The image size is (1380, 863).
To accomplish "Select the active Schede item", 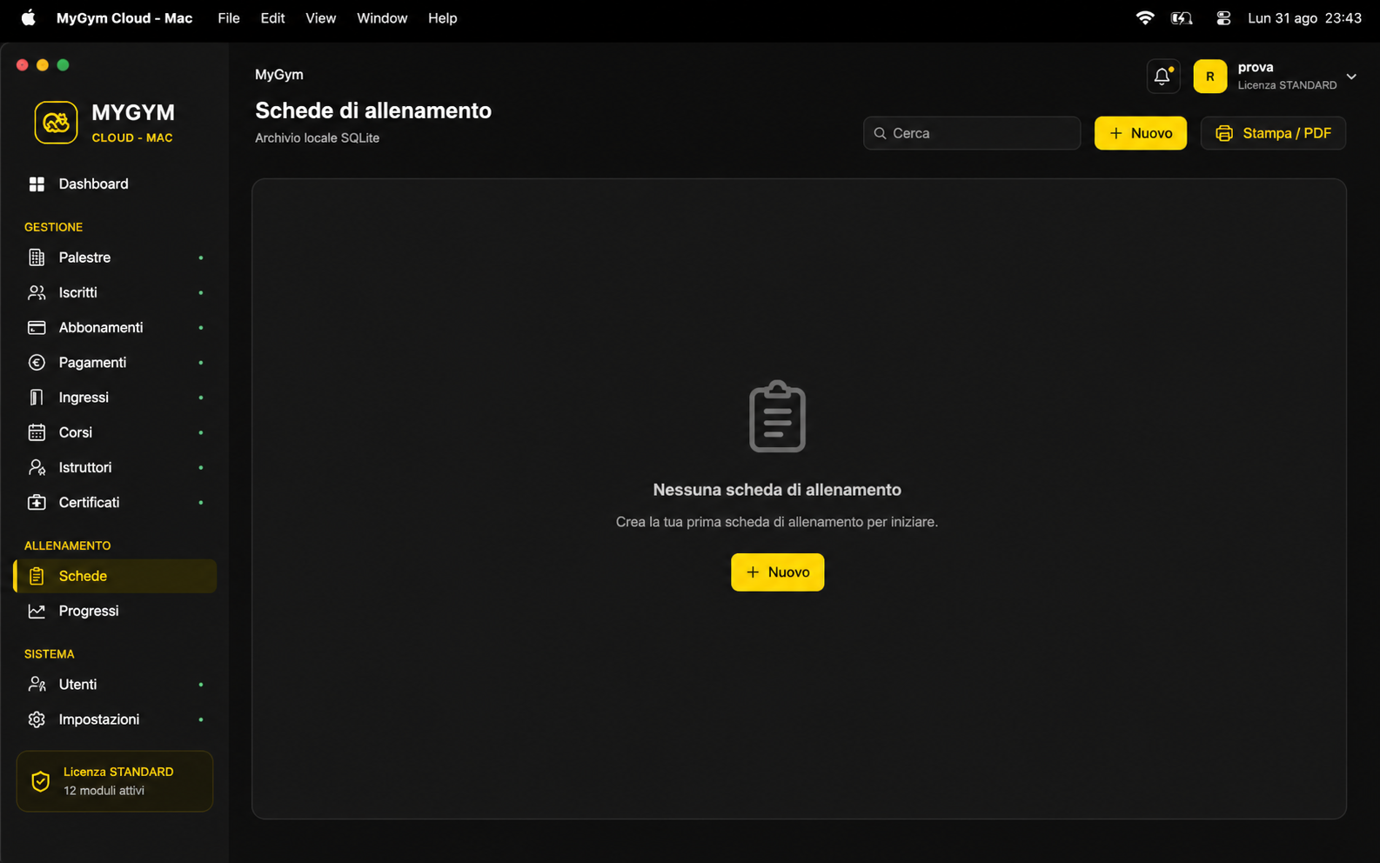I will pos(115,576).
